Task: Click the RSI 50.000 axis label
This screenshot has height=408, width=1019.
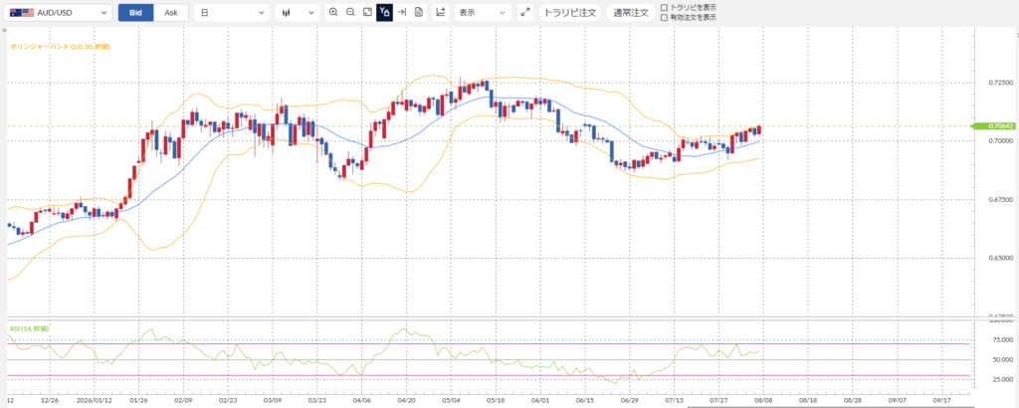Action: tap(1001, 359)
